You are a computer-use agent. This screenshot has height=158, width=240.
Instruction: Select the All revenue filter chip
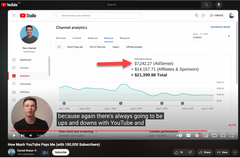click(59, 47)
